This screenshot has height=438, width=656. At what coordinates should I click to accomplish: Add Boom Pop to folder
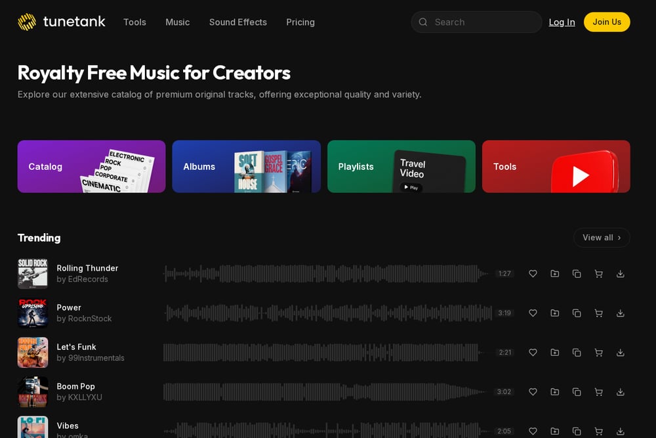555,392
